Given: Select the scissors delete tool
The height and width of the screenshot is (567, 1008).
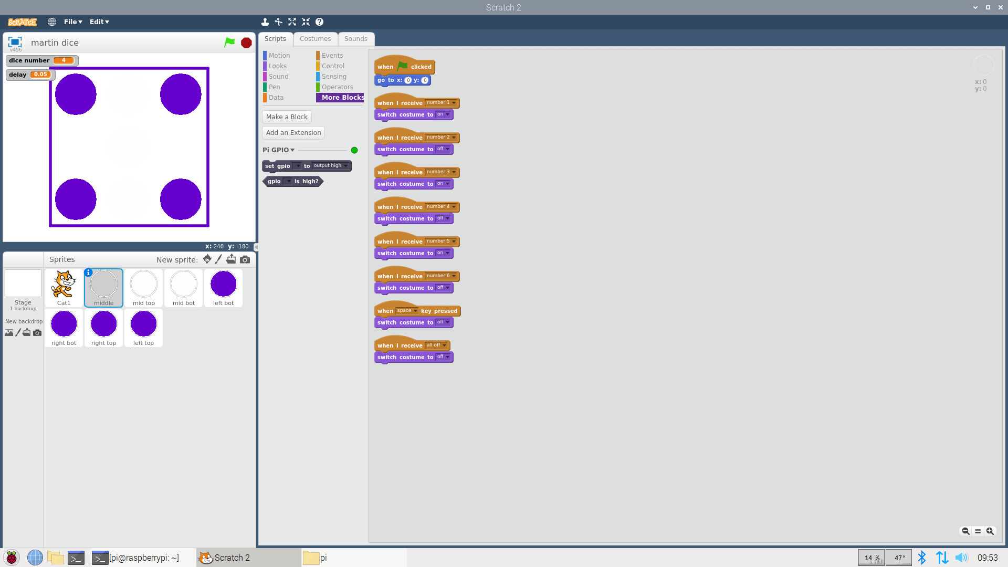Looking at the screenshot, I should coord(279,22).
